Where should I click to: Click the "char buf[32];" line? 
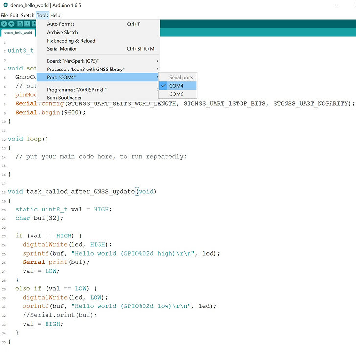(x=39, y=218)
